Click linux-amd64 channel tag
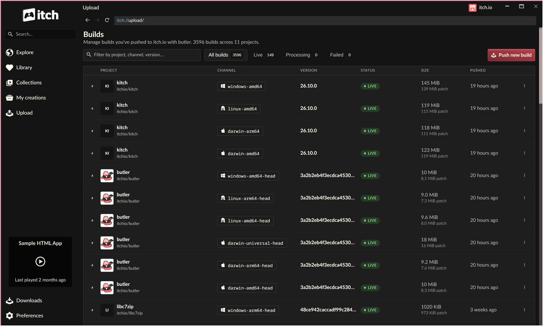 [239, 109]
